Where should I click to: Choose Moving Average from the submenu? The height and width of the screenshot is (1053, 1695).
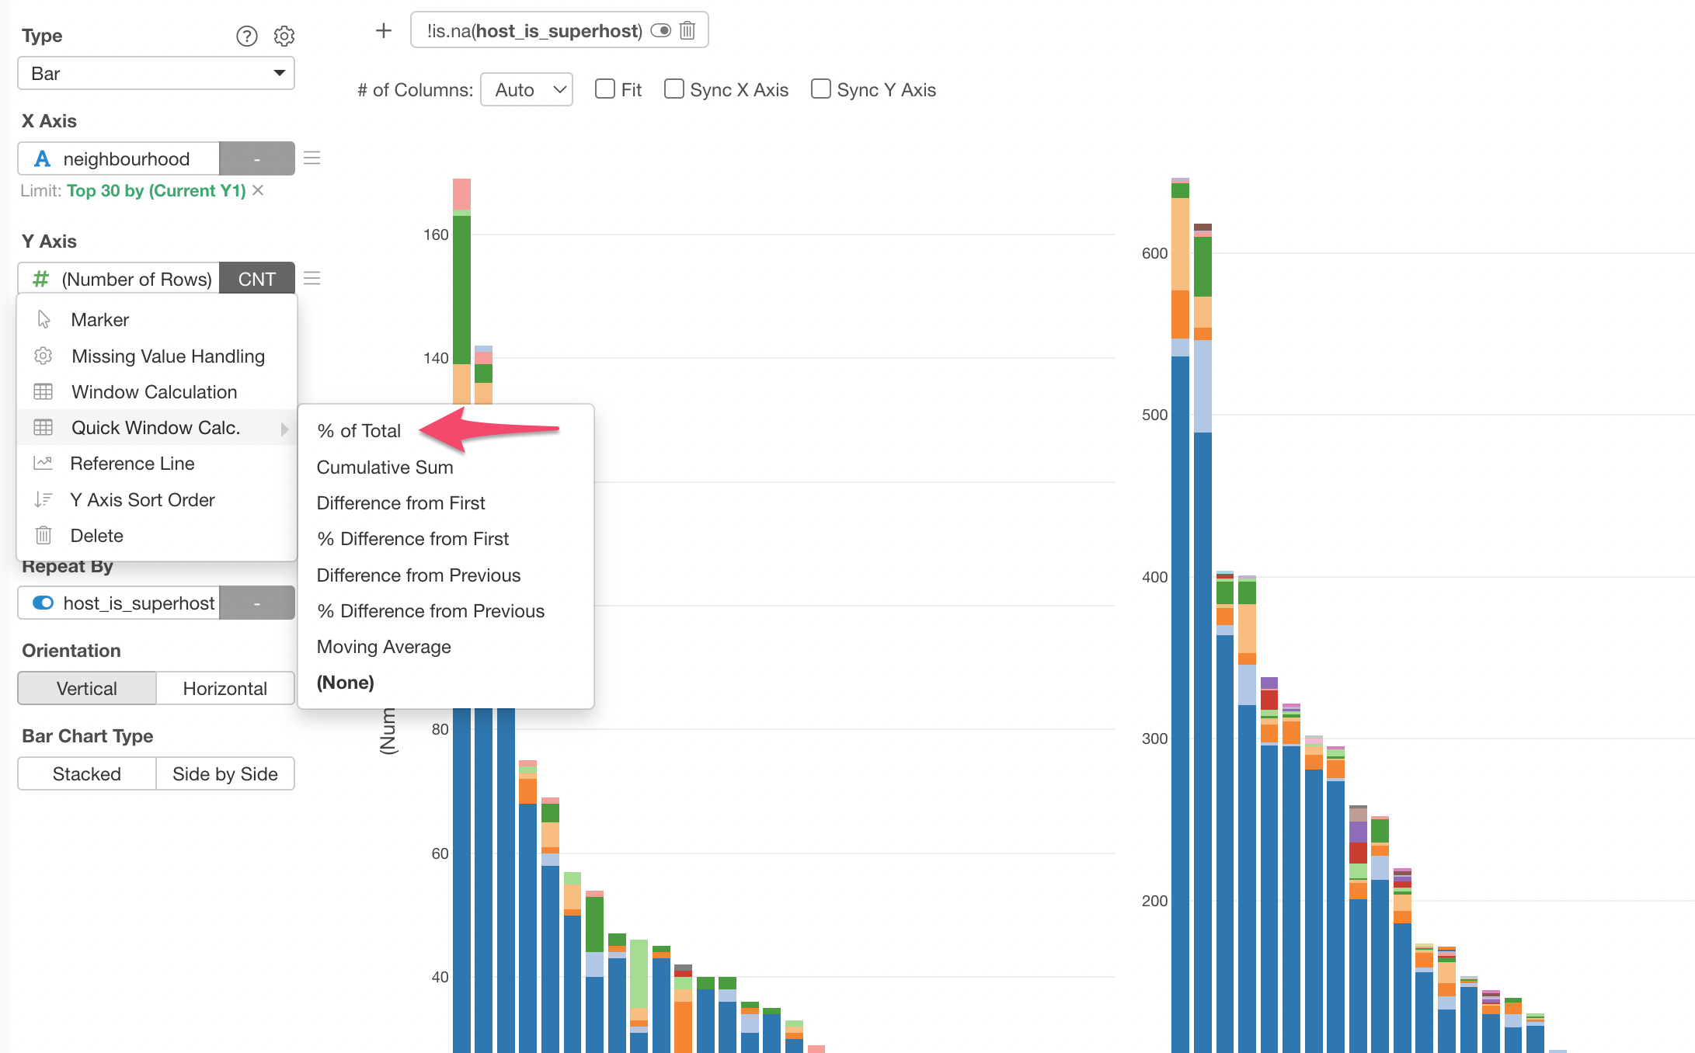[383, 646]
